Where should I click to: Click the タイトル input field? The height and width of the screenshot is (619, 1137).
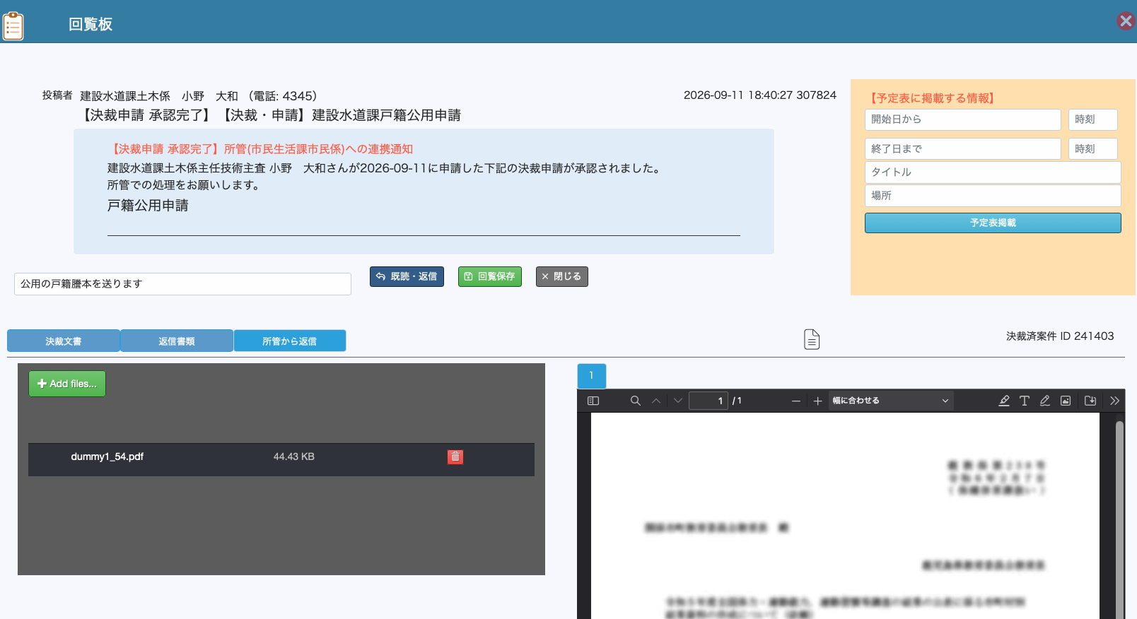tap(993, 172)
